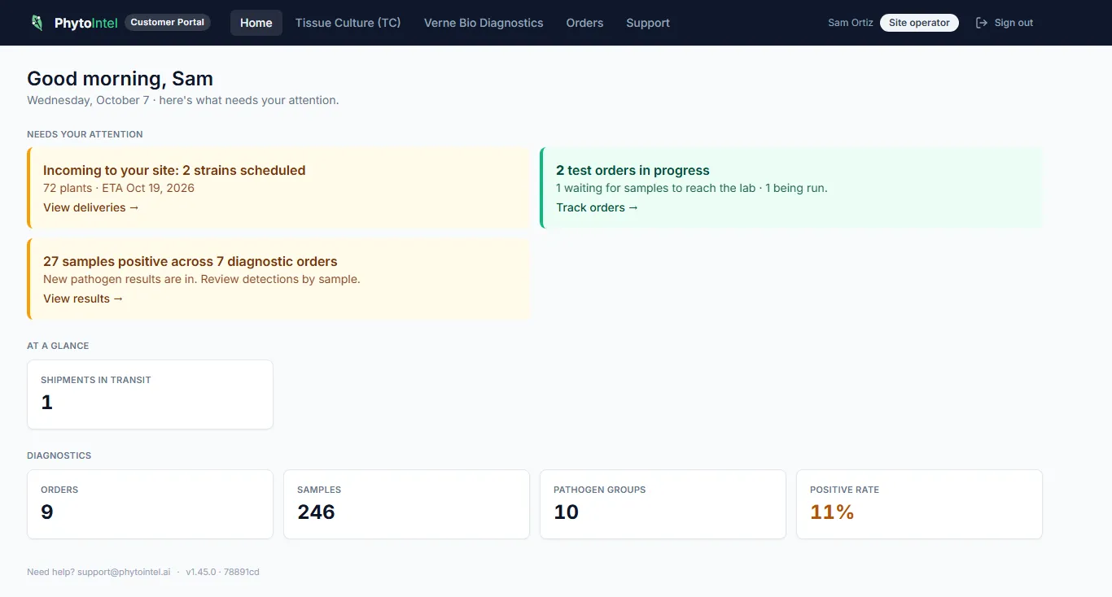
Task: Click the 'At a Glance' section label
Action: 58,346
